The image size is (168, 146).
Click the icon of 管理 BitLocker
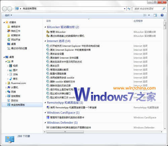[x=48, y=32]
